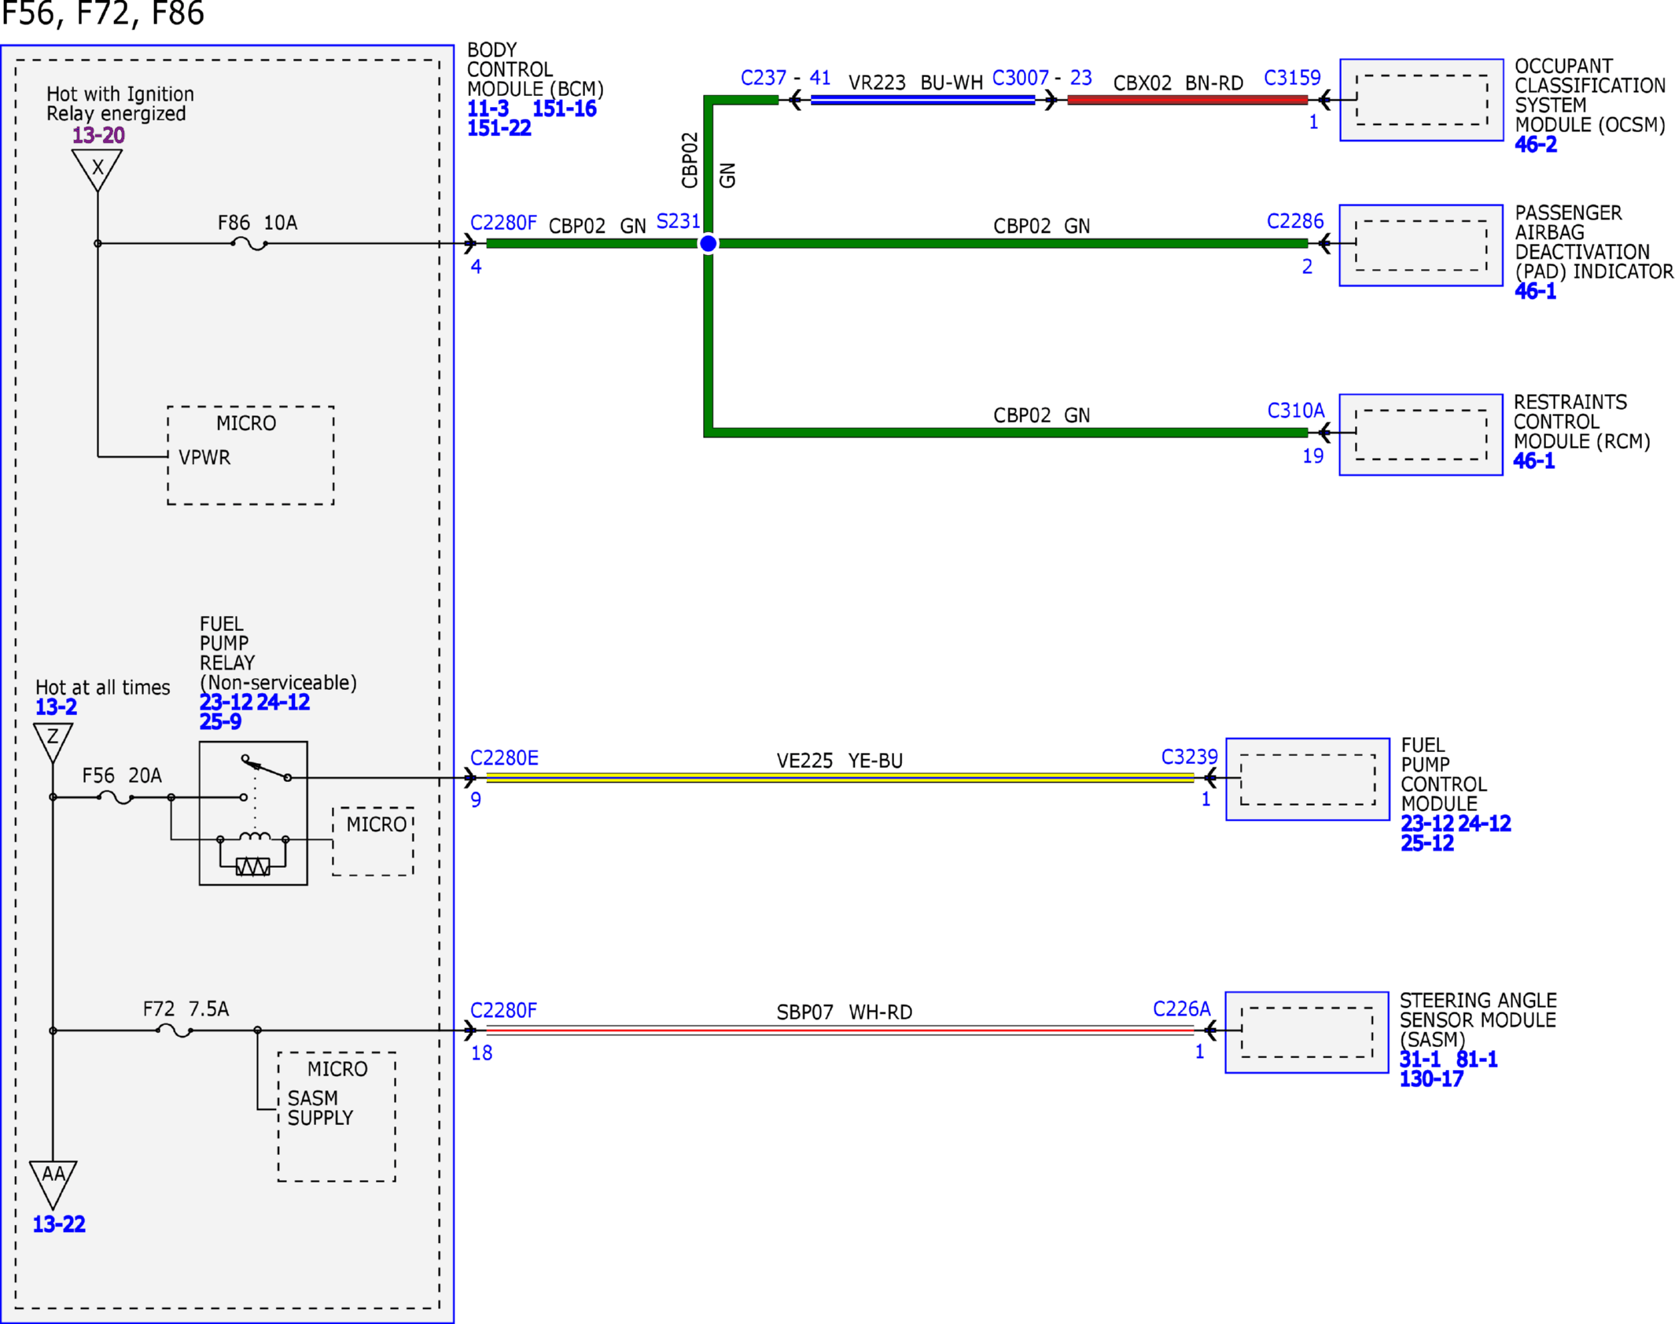Screen dimensions: 1675x1324
Task: Open the 151-22 reference under BCM
Action: tap(499, 128)
